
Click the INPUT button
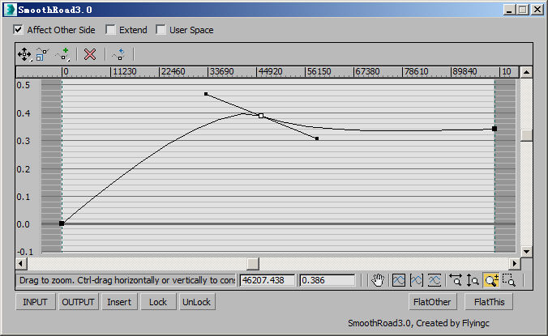click(36, 302)
